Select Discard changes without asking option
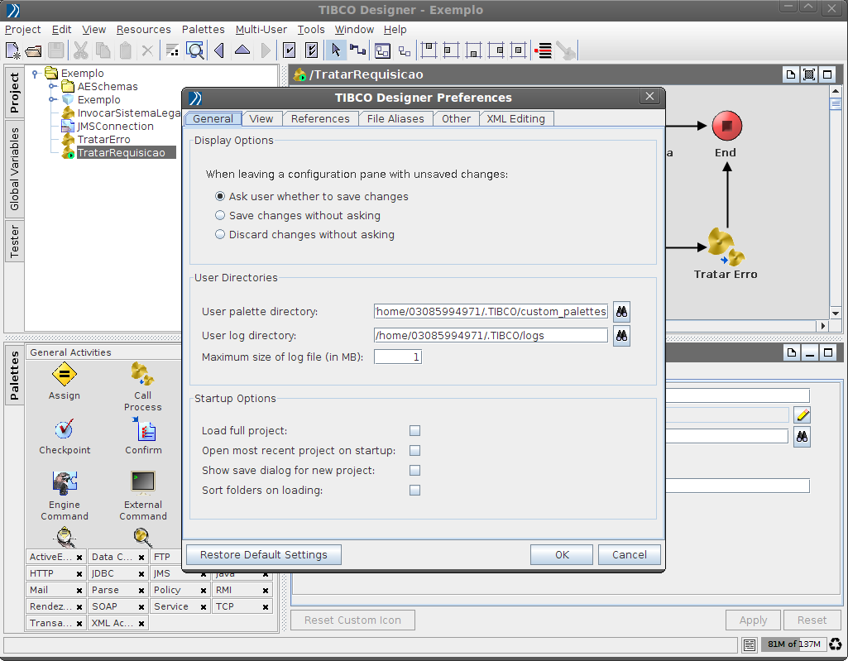 (x=220, y=235)
